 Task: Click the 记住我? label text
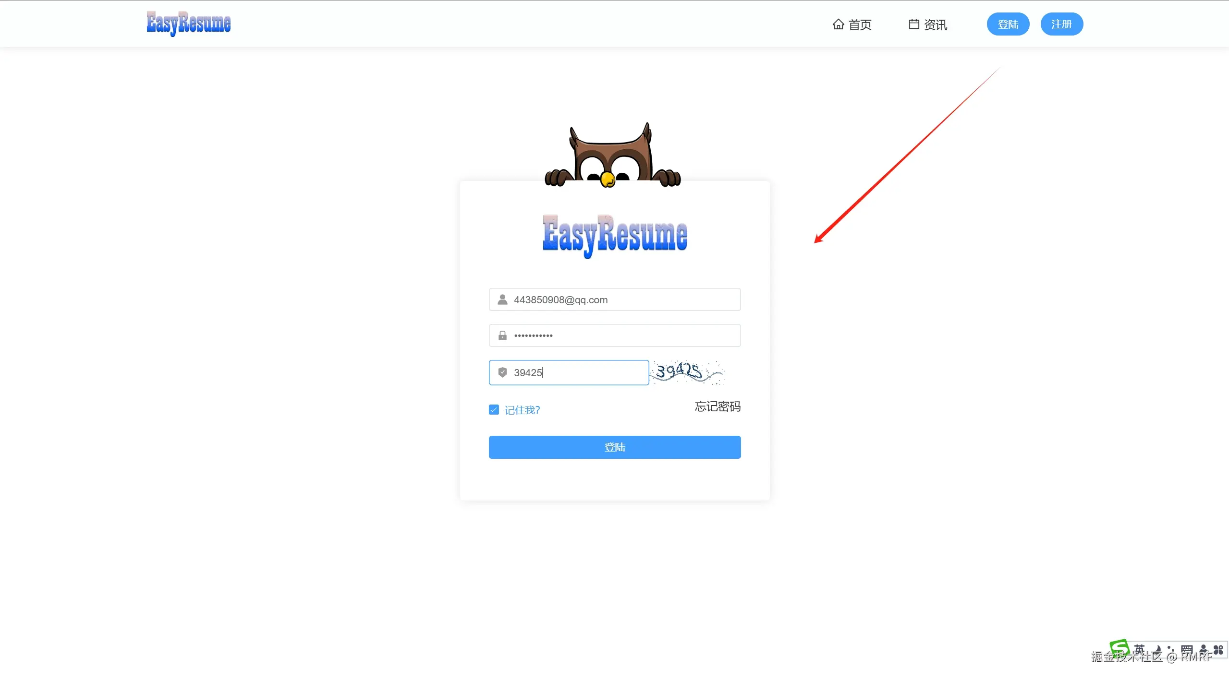coord(522,410)
